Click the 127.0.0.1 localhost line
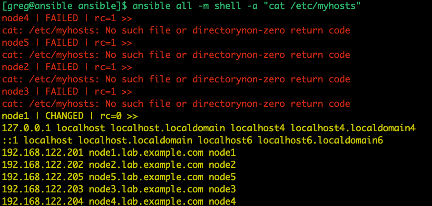432x206 pixels. (209, 128)
